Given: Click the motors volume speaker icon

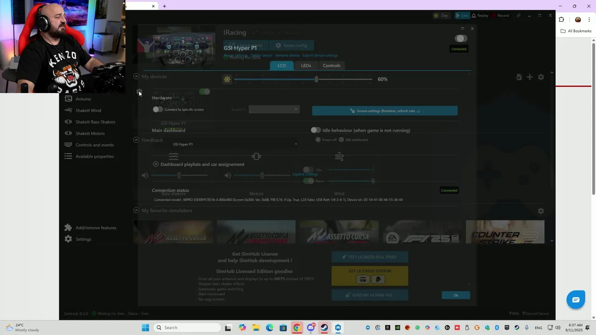Looking at the screenshot, I should (228, 175).
